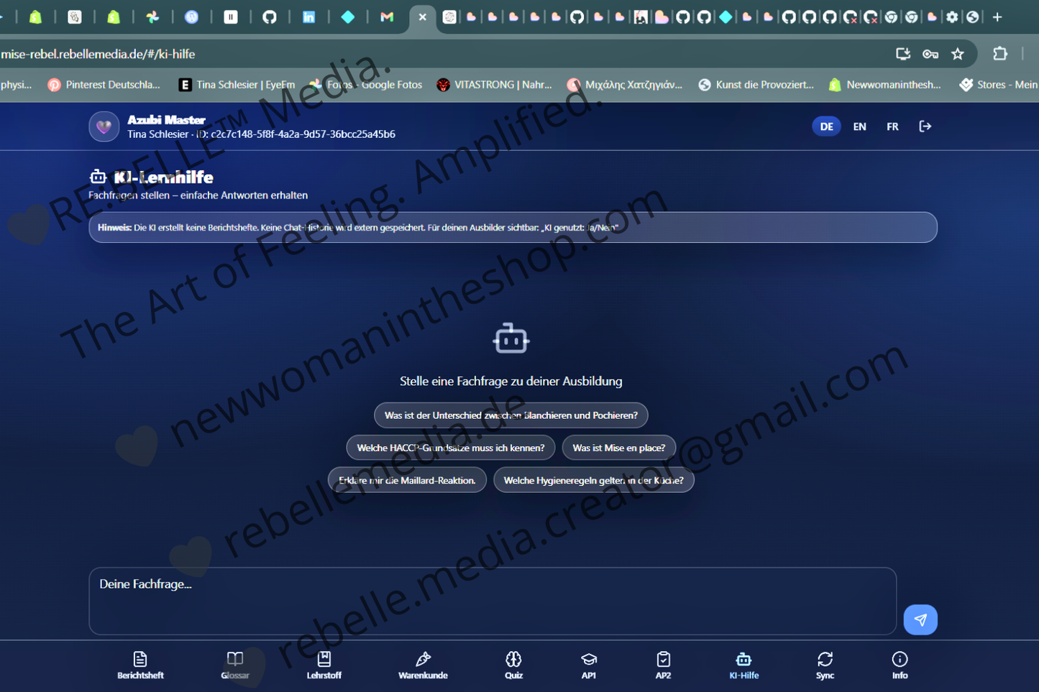Go to the Warenkunde section

(423, 665)
